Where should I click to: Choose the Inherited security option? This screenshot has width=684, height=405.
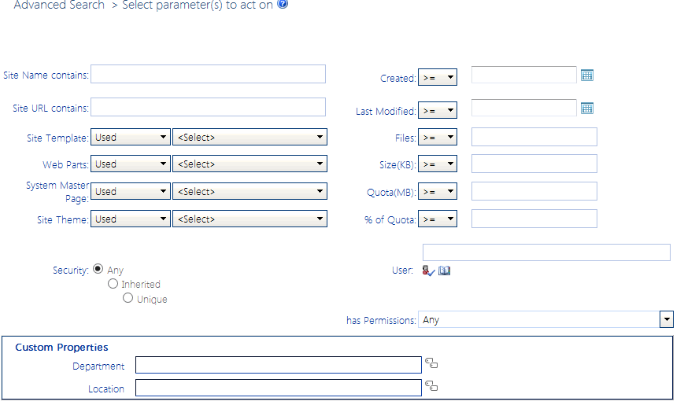point(113,284)
